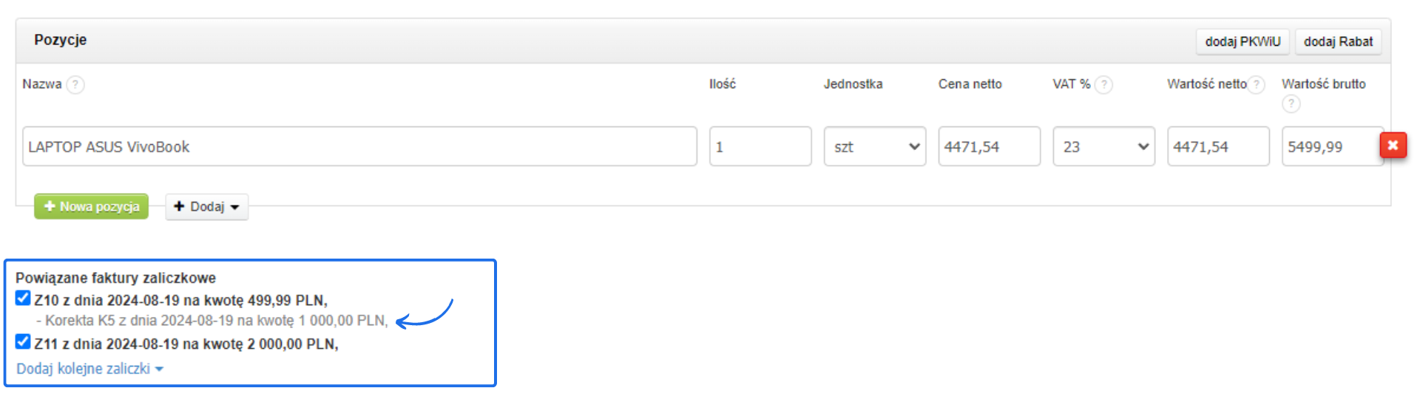Expand the Dodaj dropdown button

(206, 207)
